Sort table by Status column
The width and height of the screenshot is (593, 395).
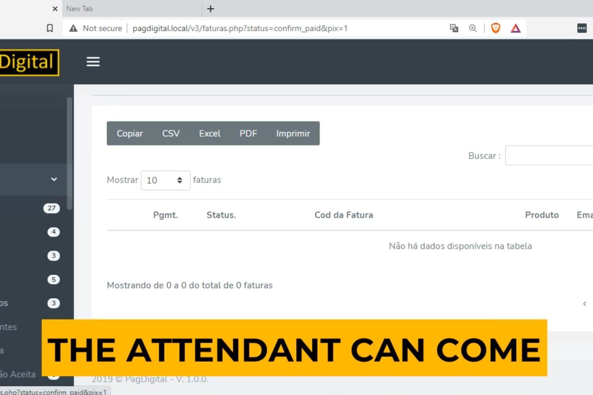click(x=221, y=215)
